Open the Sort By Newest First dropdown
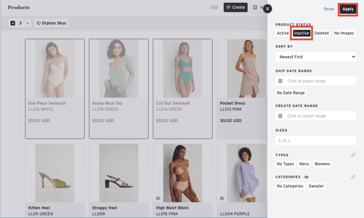The width and height of the screenshot is (364, 218). 316,56
